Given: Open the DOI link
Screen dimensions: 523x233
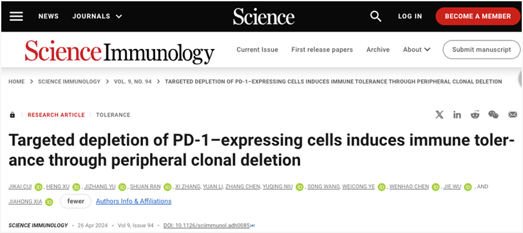Looking at the screenshot, I should pyautogui.click(x=207, y=225).
